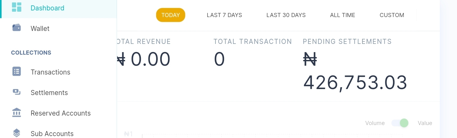Toggle the Volume/Value chart switch

pos(400,123)
